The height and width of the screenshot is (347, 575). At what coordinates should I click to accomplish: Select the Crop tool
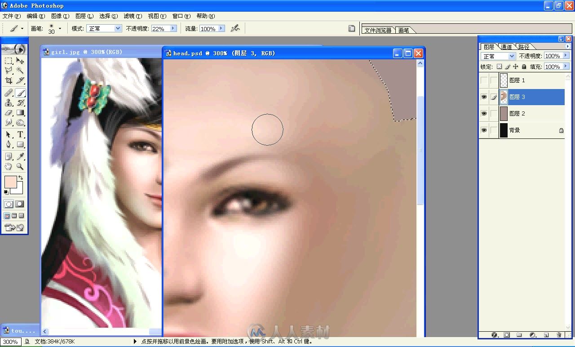pos(9,80)
